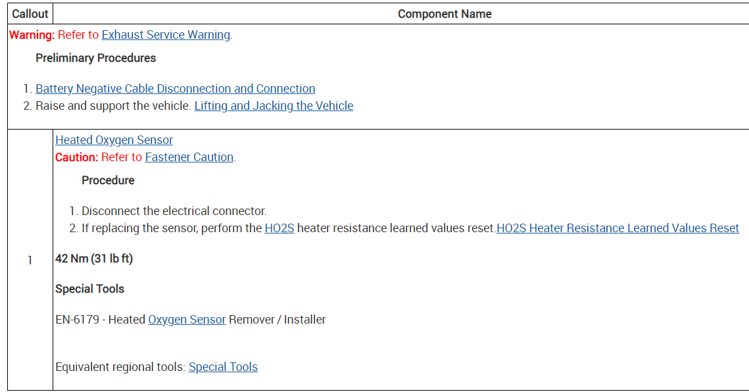Image resolution: width=749 pixels, height=392 pixels.
Task: Open HO2S Heater Resistance Learned Values Reset link
Action: tap(617, 228)
